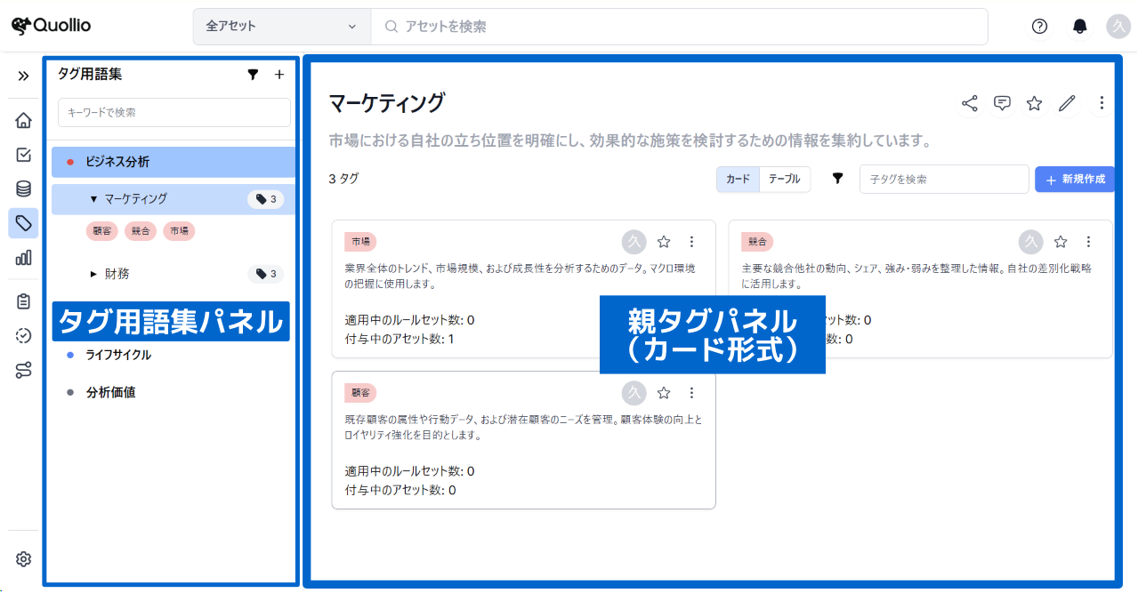The image size is (1138, 593).
Task: Click the 3 タグ count text
Action: coord(343,179)
